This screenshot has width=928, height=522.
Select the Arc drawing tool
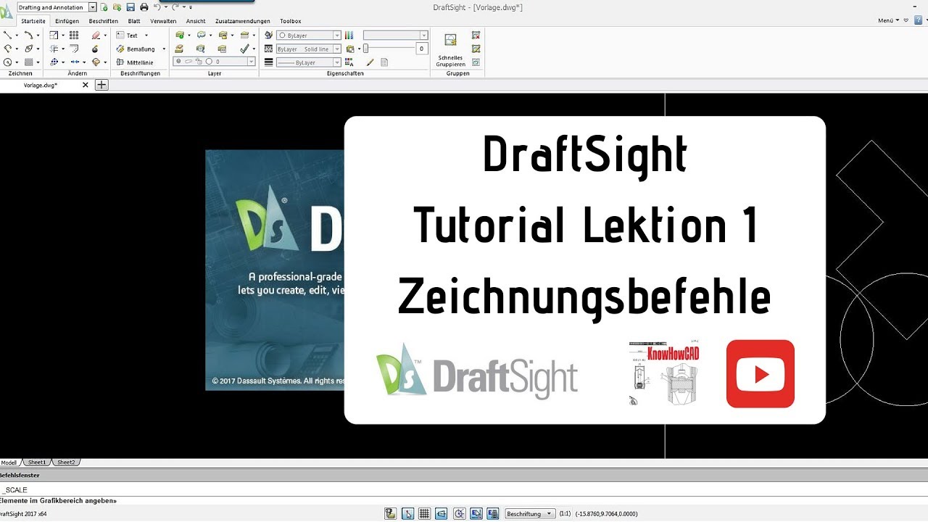coord(28,35)
